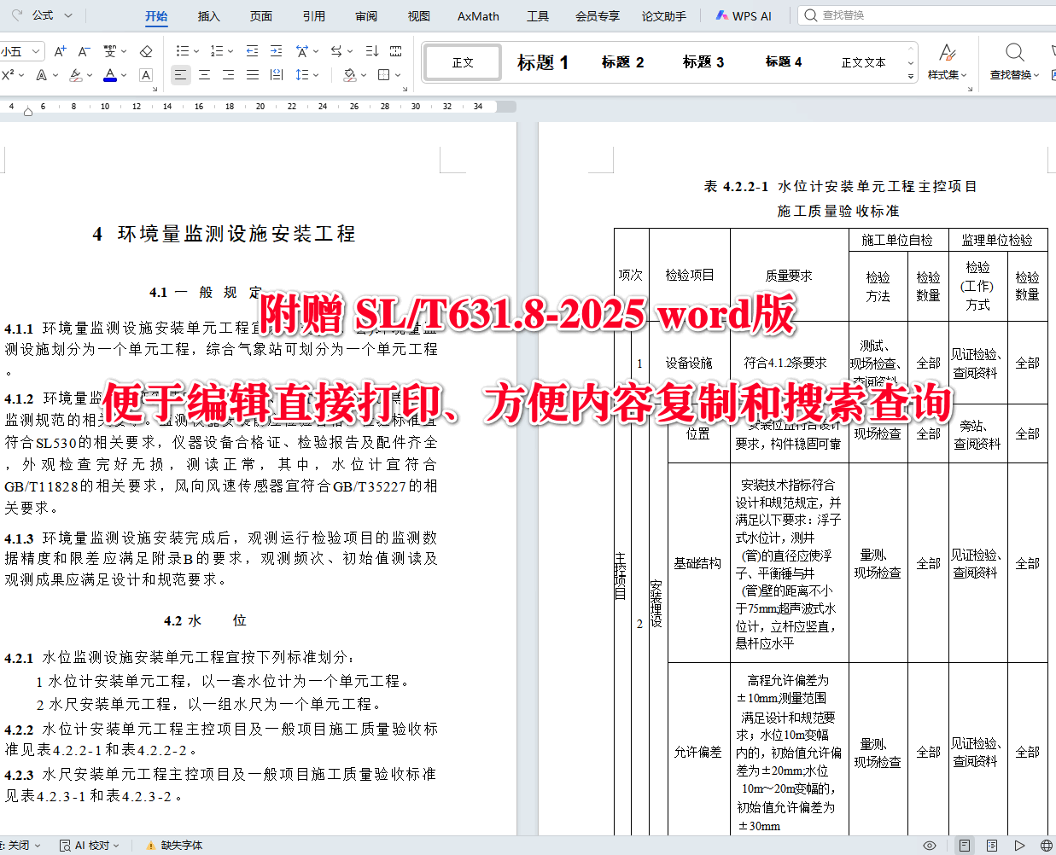Switch to the 开始 tab
Screen dimensions: 1056x855
point(156,16)
